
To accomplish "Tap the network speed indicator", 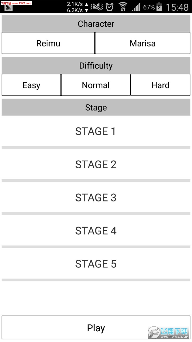I will [78, 7].
